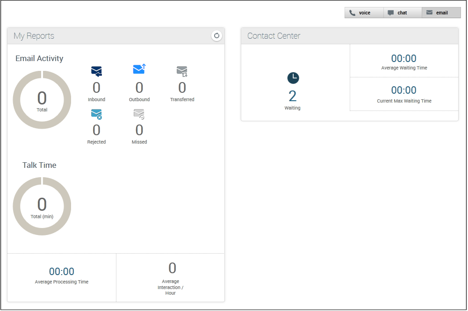Click the Inbound count number

96,88
